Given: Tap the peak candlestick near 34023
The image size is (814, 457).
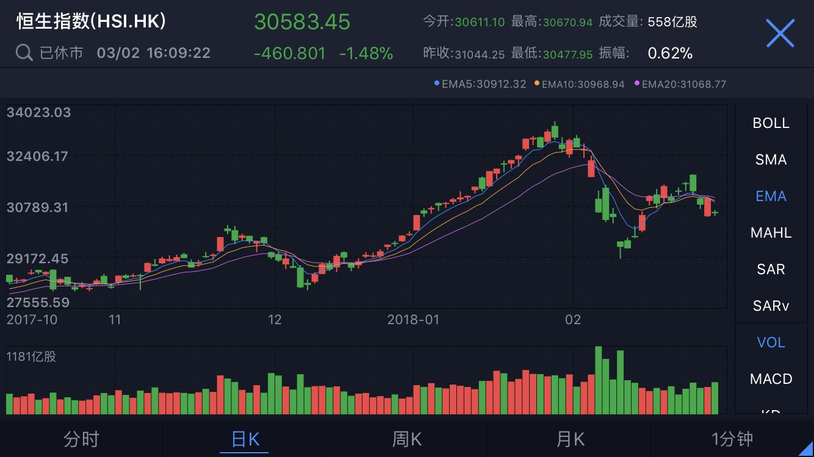Looking at the screenshot, I should [555, 130].
